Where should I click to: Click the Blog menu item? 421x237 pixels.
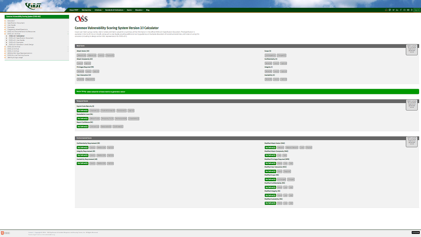(148, 10)
